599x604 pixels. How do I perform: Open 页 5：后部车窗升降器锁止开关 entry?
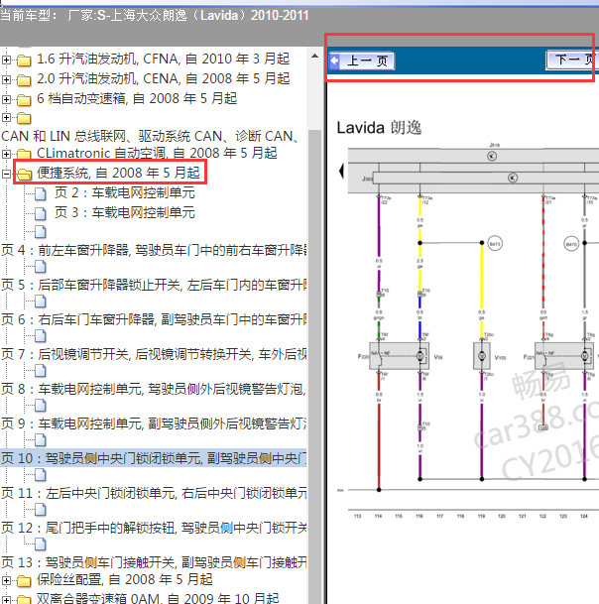[154, 285]
